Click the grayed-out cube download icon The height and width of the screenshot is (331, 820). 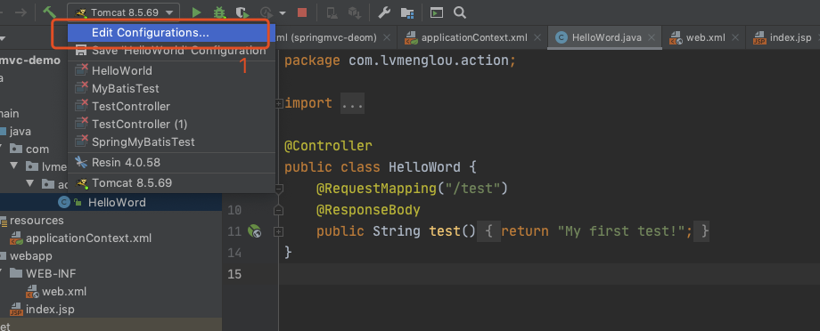355,12
